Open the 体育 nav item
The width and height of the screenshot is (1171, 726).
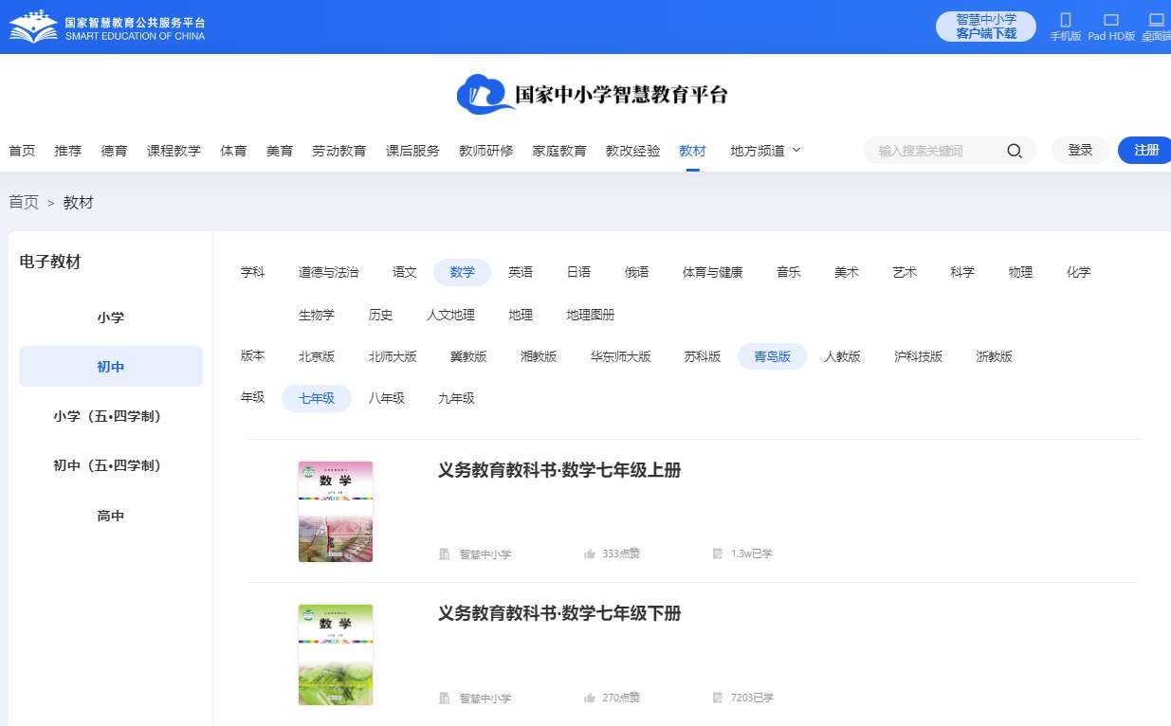233,151
